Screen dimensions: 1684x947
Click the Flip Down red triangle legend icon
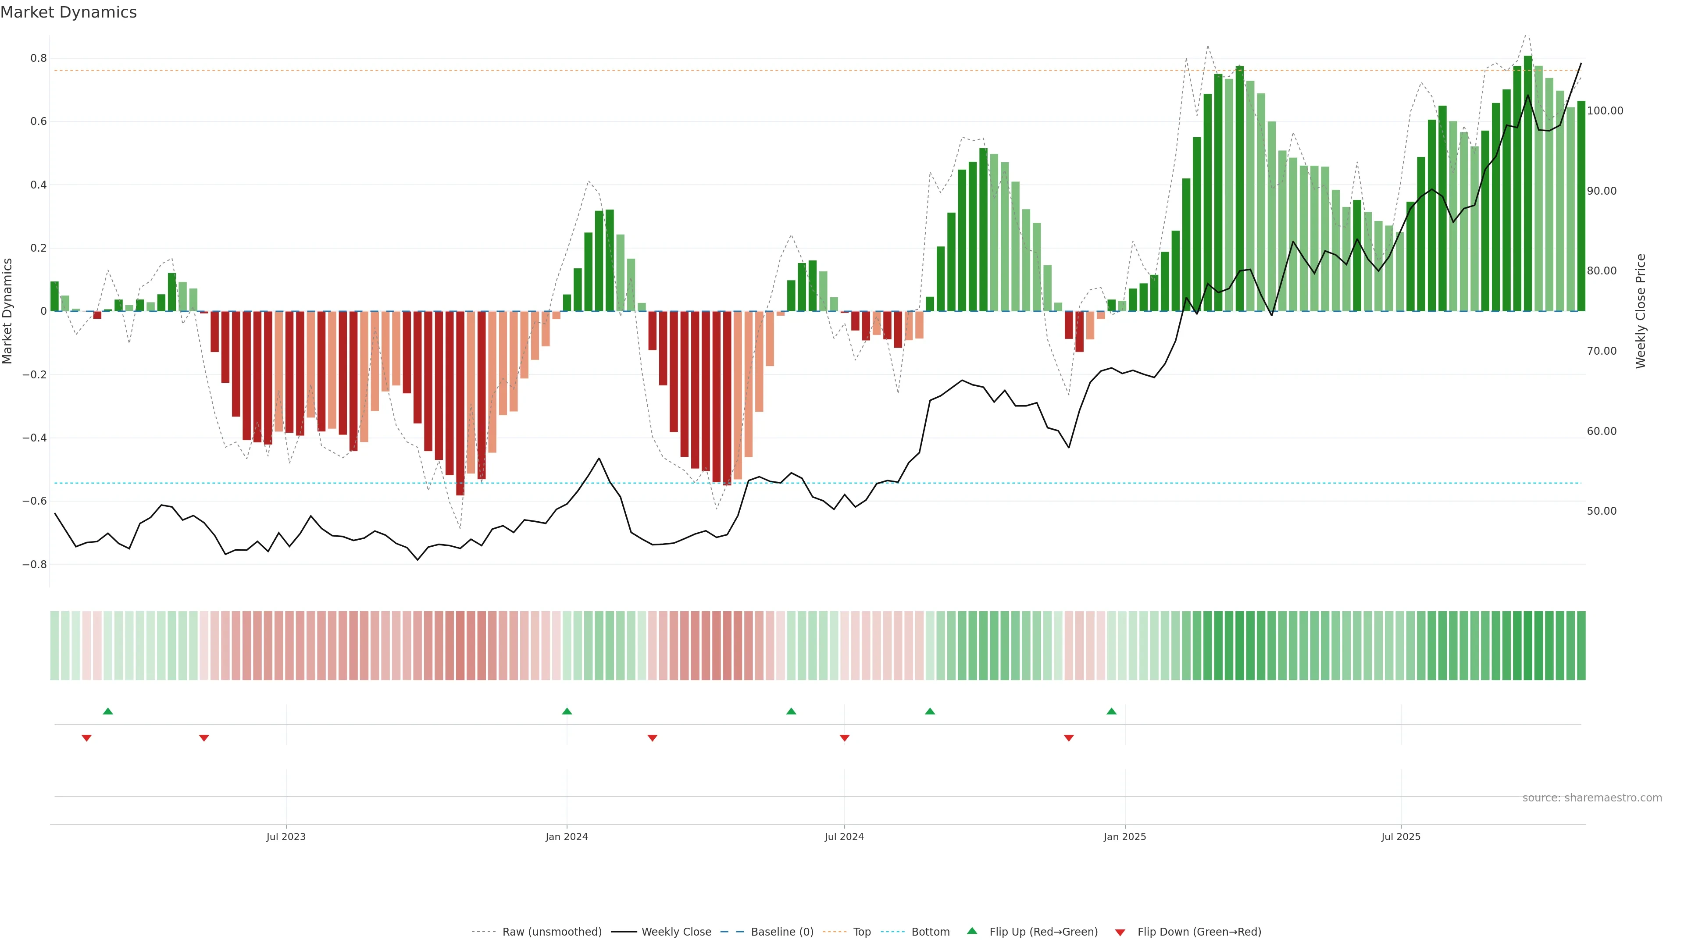click(1120, 932)
